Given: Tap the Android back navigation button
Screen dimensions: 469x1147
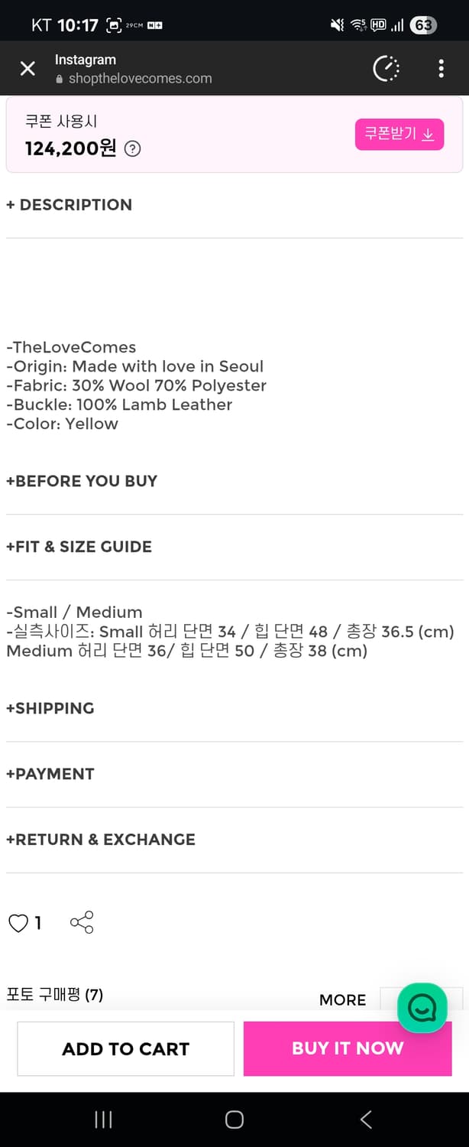Looking at the screenshot, I should pyautogui.click(x=365, y=1119).
